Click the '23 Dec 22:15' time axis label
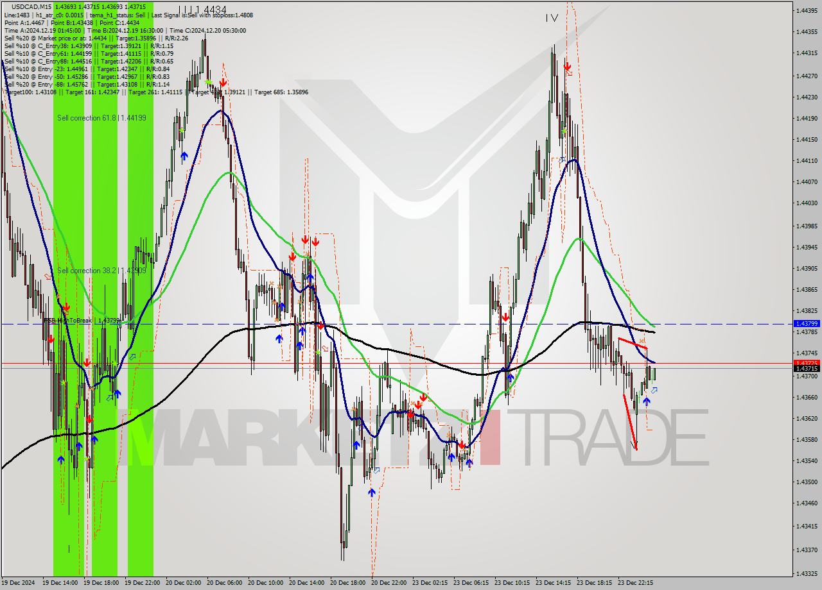 pyautogui.click(x=636, y=583)
